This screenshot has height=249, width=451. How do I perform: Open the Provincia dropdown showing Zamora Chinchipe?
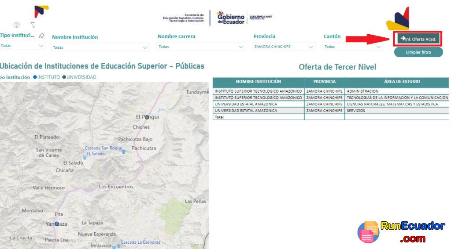tap(284, 47)
